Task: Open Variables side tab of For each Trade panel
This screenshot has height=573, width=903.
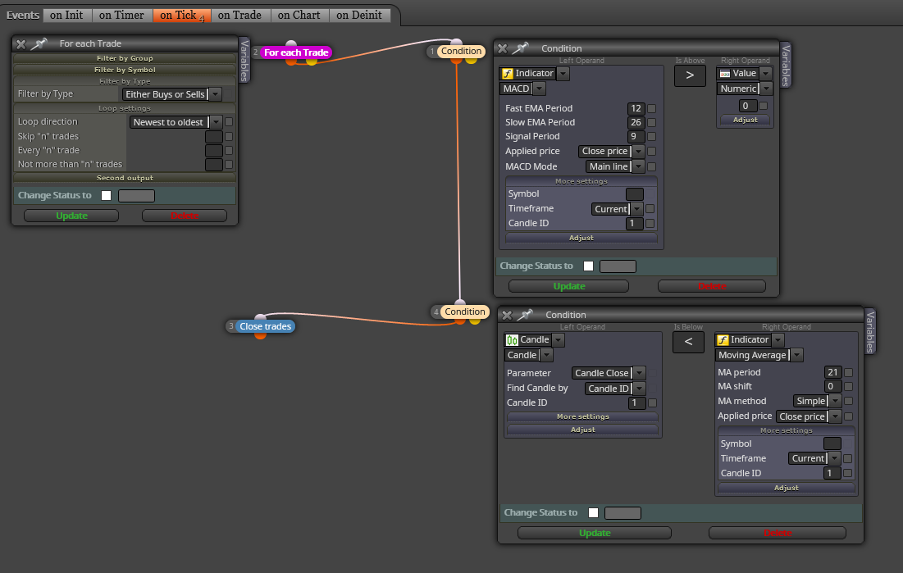Action: 244,61
